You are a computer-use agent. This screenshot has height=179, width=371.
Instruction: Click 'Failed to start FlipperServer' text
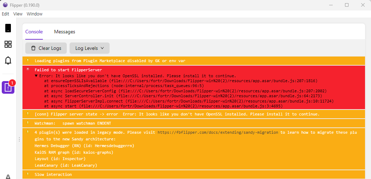coord(69,70)
